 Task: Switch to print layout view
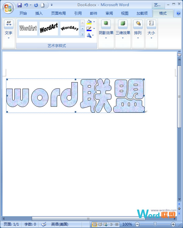[x=95, y=224]
